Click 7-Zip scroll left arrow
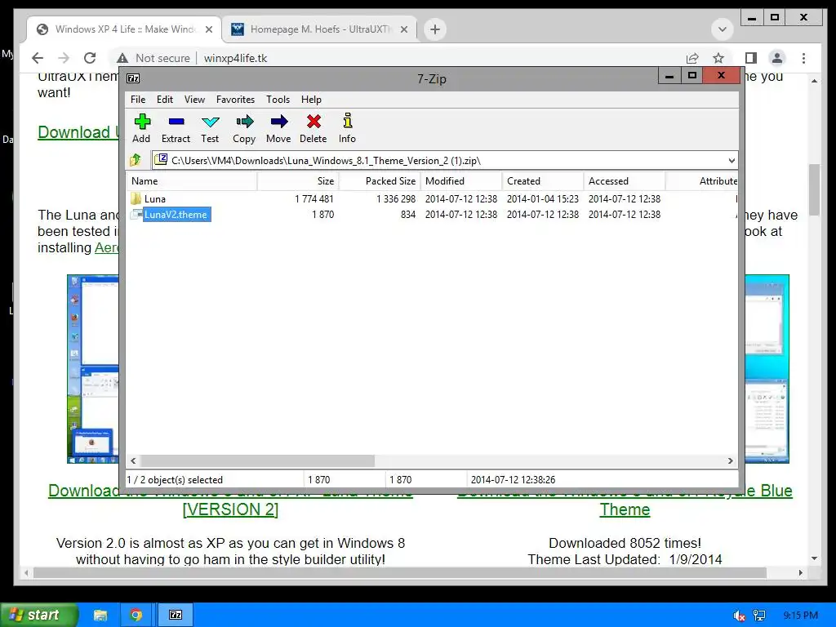The height and width of the screenshot is (627, 836). tap(133, 460)
